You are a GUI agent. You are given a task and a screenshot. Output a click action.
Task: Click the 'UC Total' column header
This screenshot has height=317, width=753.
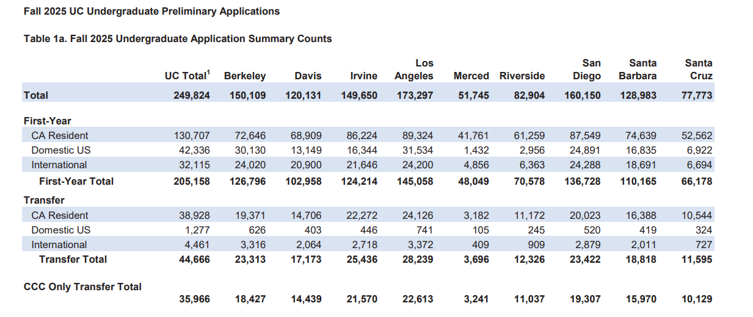pos(187,76)
